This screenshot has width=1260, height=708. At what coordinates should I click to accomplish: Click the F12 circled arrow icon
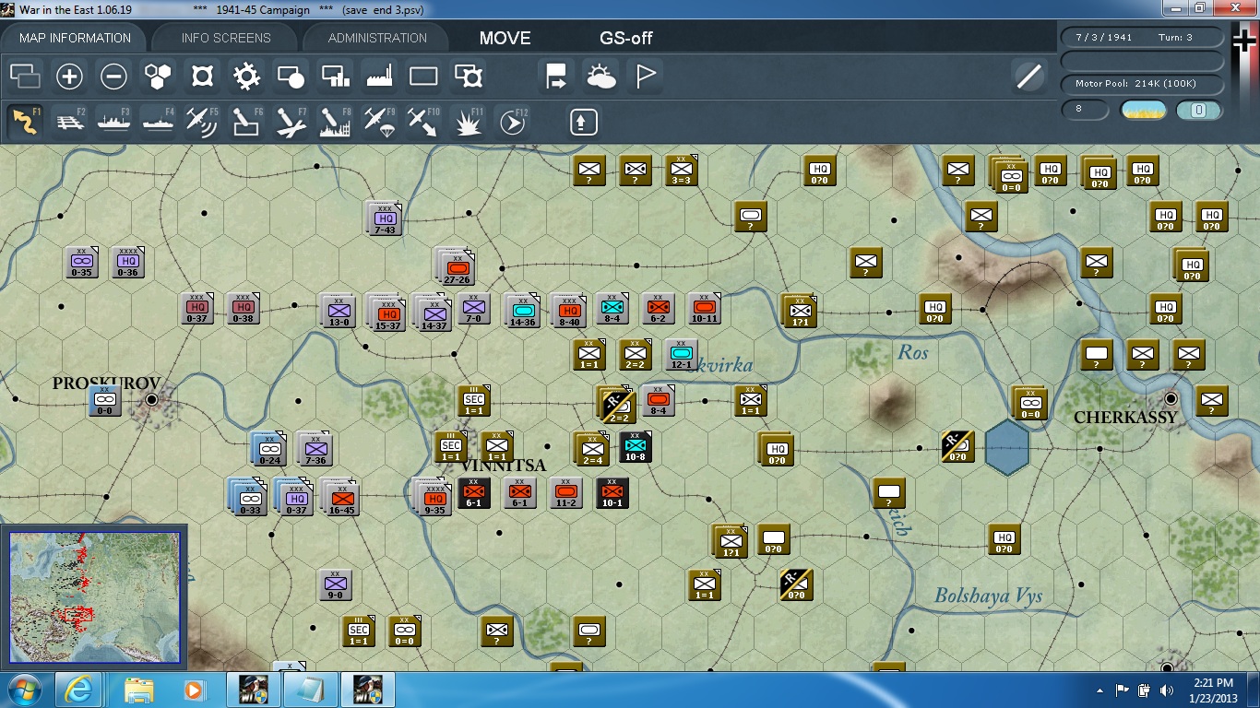click(513, 122)
